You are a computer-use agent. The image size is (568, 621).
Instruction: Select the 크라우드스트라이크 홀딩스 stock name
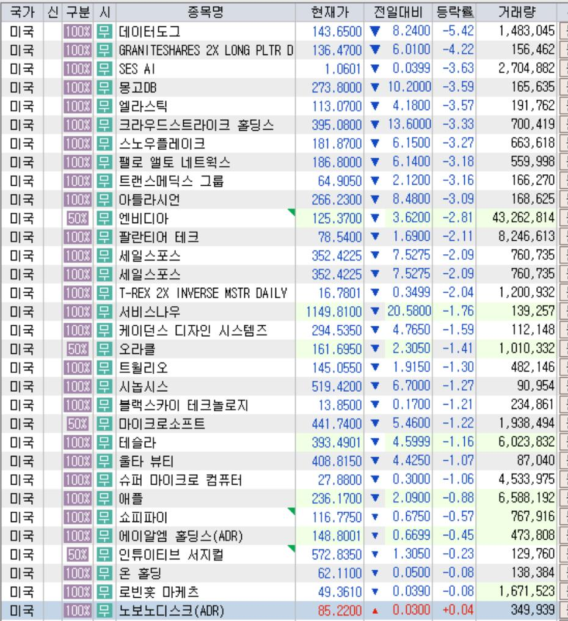point(197,127)
